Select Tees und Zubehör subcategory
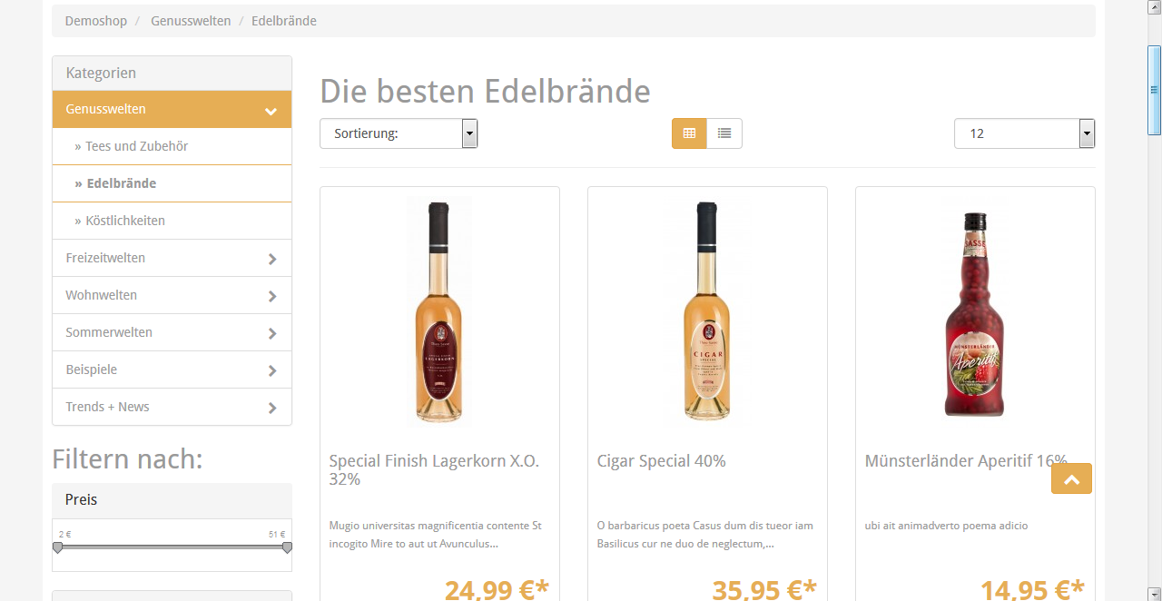The image size is (1162, 601). (x=136, y=146)
